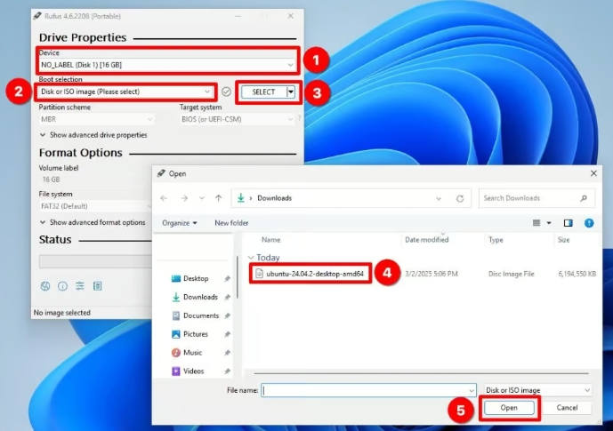Image resolution: width=613 pixels, height=431 pixels.
Task: Refresh the Downloads folder listing
Action: (x=460, y=198)
